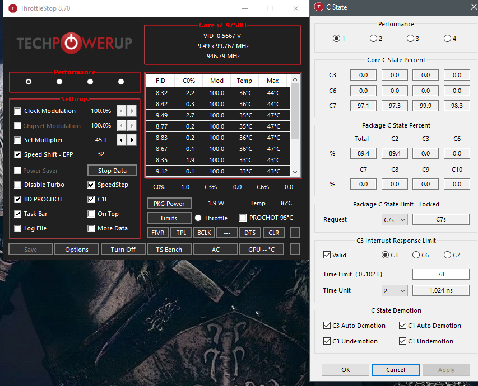Click scroll up arrow in core table

pyautogui.click(x=295, y=79)
